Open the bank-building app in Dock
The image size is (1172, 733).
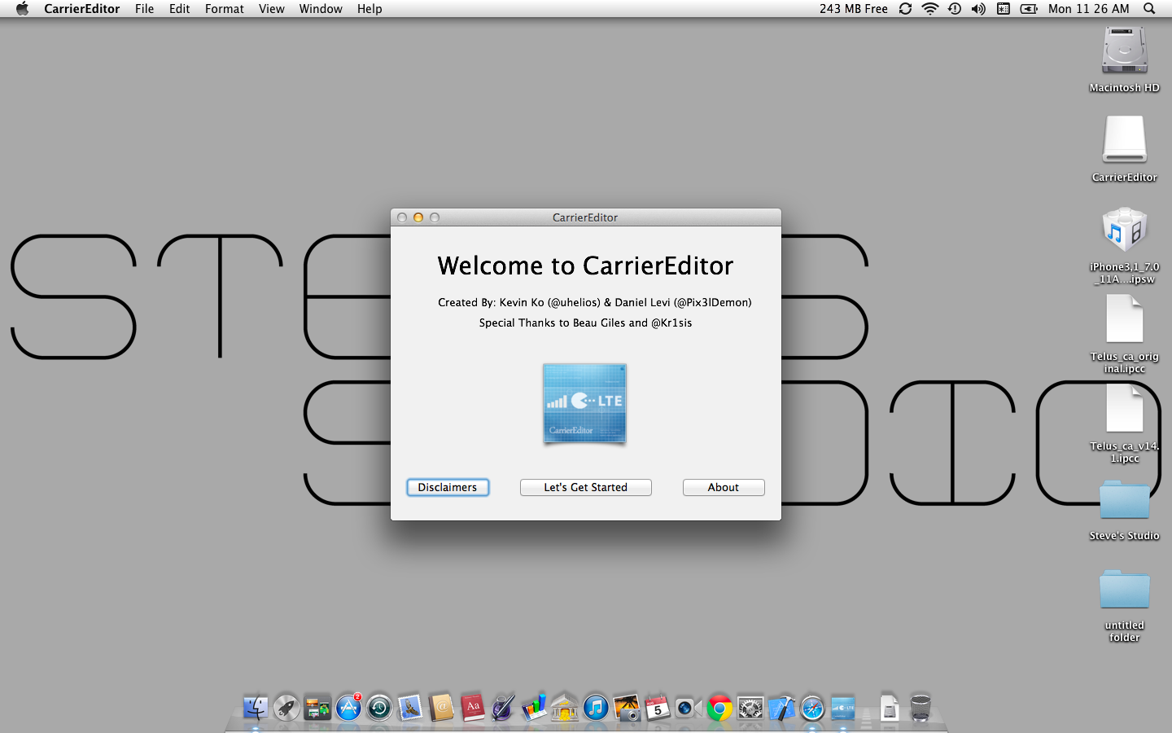(565, 707)
